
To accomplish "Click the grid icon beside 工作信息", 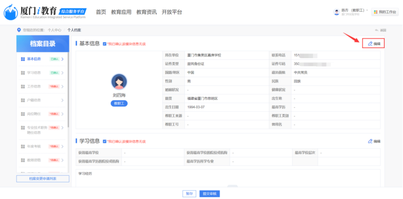I will [23, 86].
